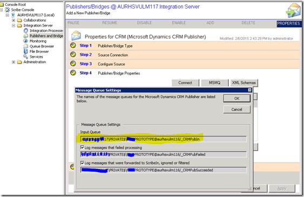Select Publishers and Bridges tree item
Screen dimensions: 304x197
point(46,36)
